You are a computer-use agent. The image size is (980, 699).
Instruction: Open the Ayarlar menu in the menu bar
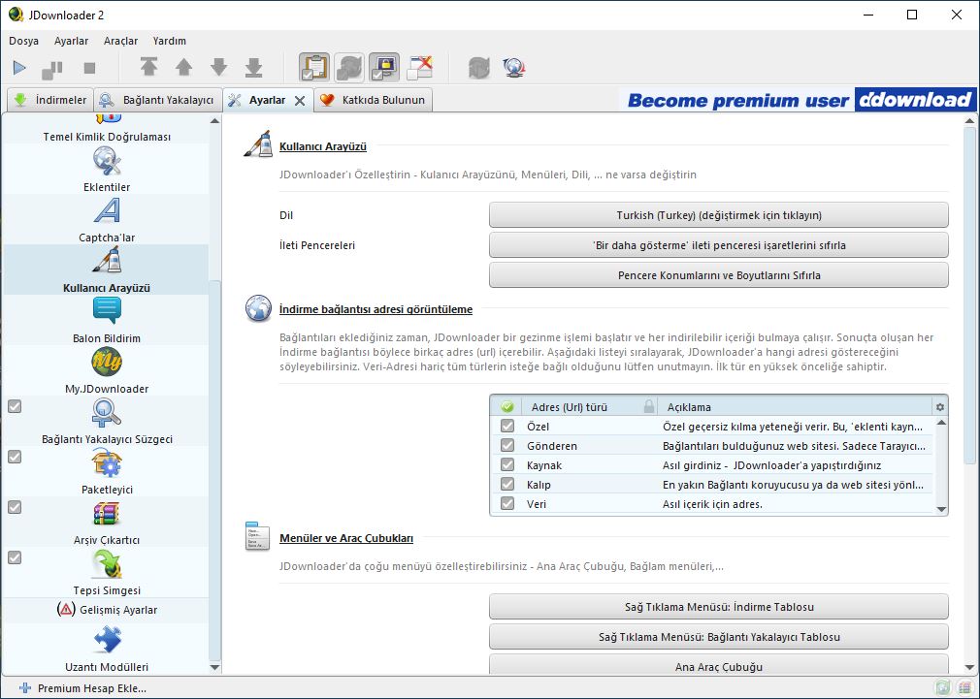click(71, 41)
